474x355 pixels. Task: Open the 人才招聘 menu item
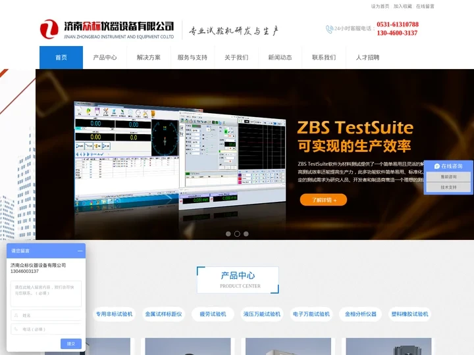click(367, 57)
